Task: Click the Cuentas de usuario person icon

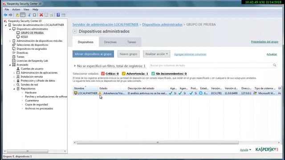Action: [x=18, y=69]
